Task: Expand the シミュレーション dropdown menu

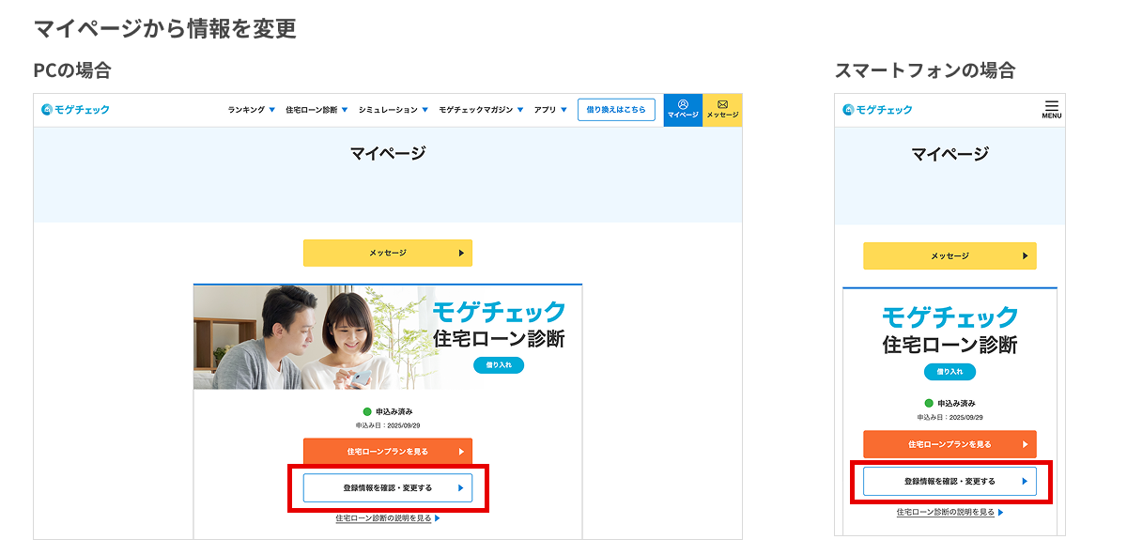Action: click(394, 110)
